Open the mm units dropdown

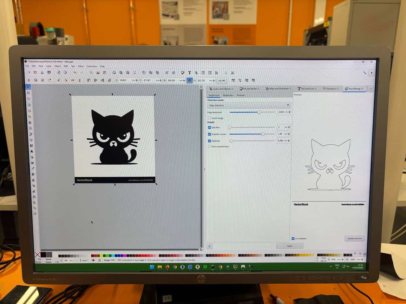pos(221,80)
